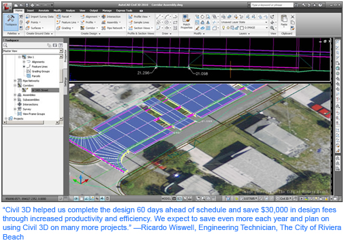The width and height of the screenshot is (344, 245).
Task: Open the Express Tools ribbon tab
Action: pos(124,10)
